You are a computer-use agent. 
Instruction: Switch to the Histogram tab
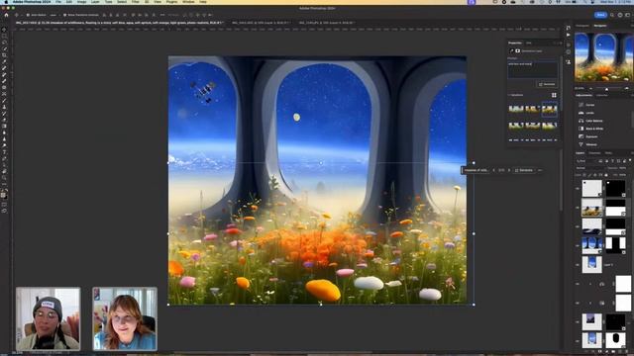coord(582,26)
